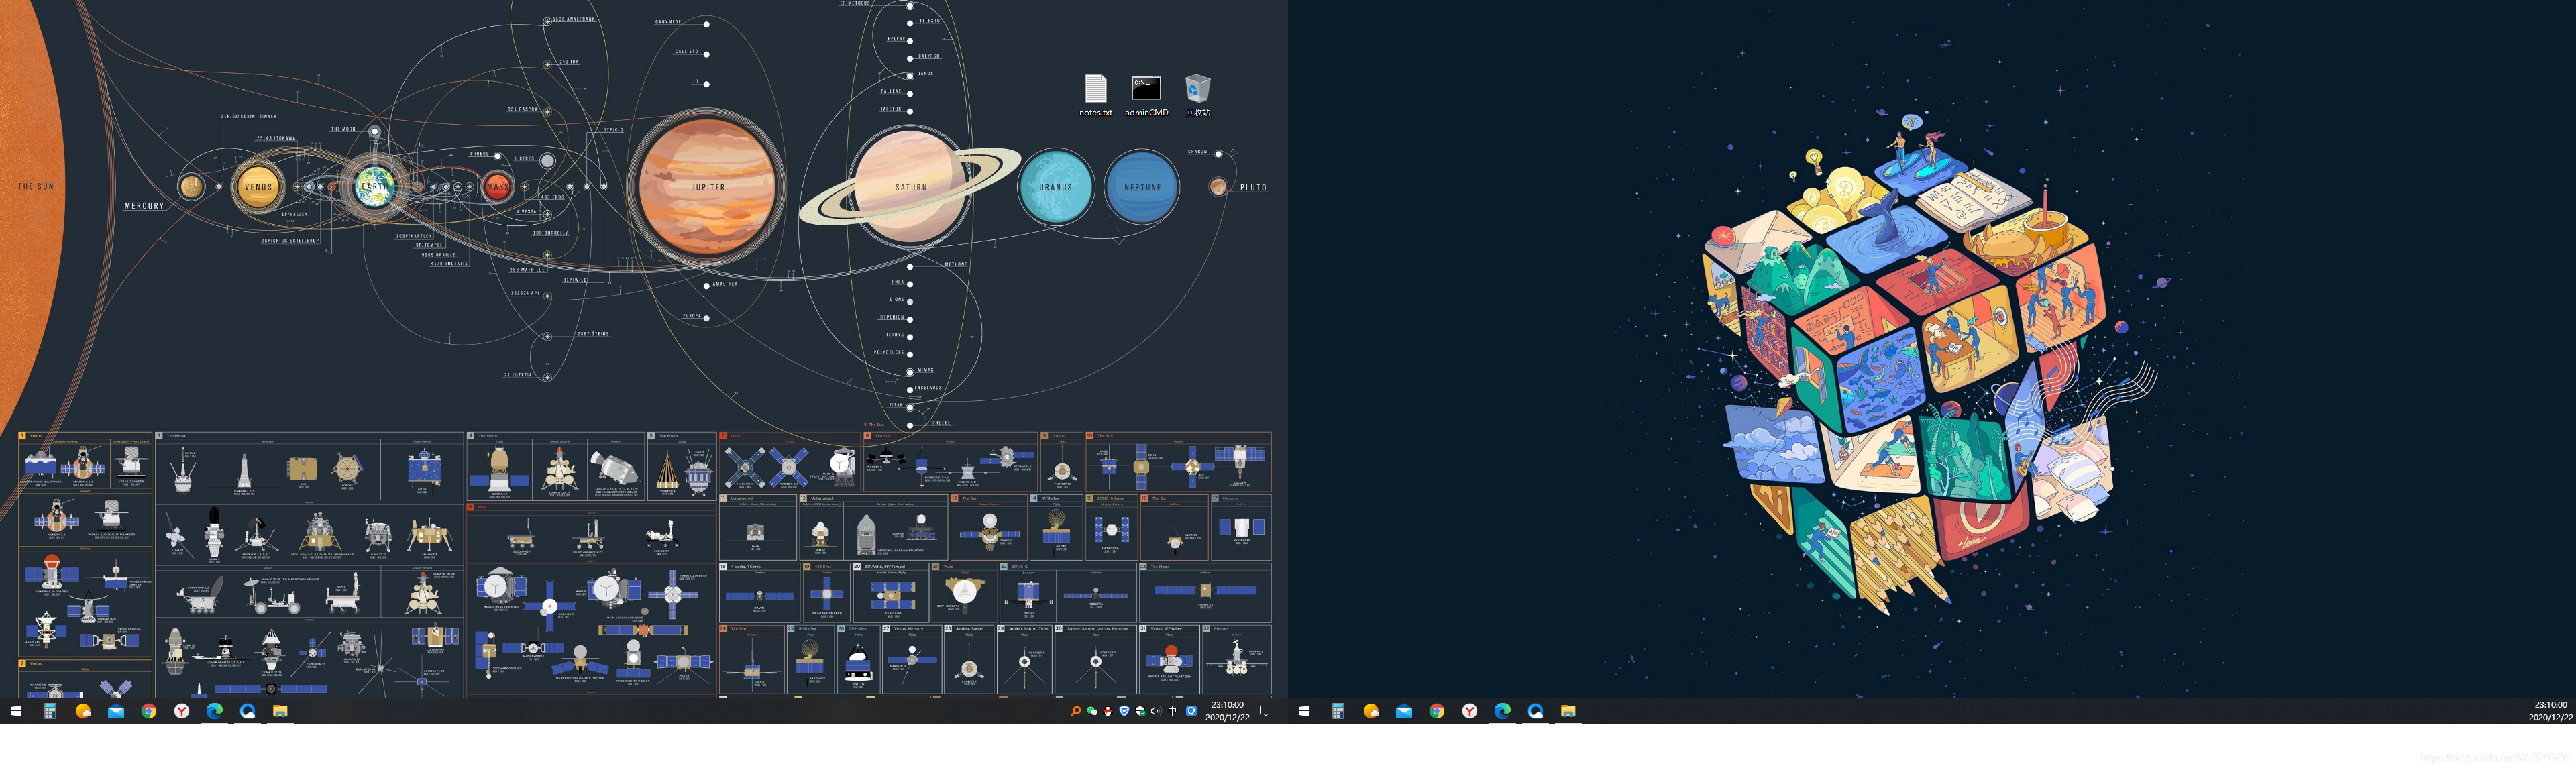Open Windows Security shield in system tray
The width and height of the screenshot is (2576, 770).
tap(1140, 711)
